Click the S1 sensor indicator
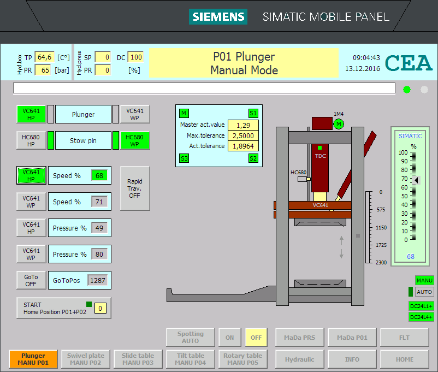 coord(253,113)
